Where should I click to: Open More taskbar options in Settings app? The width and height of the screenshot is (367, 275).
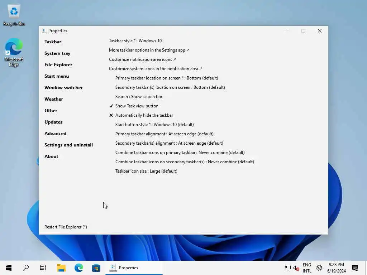149,50
